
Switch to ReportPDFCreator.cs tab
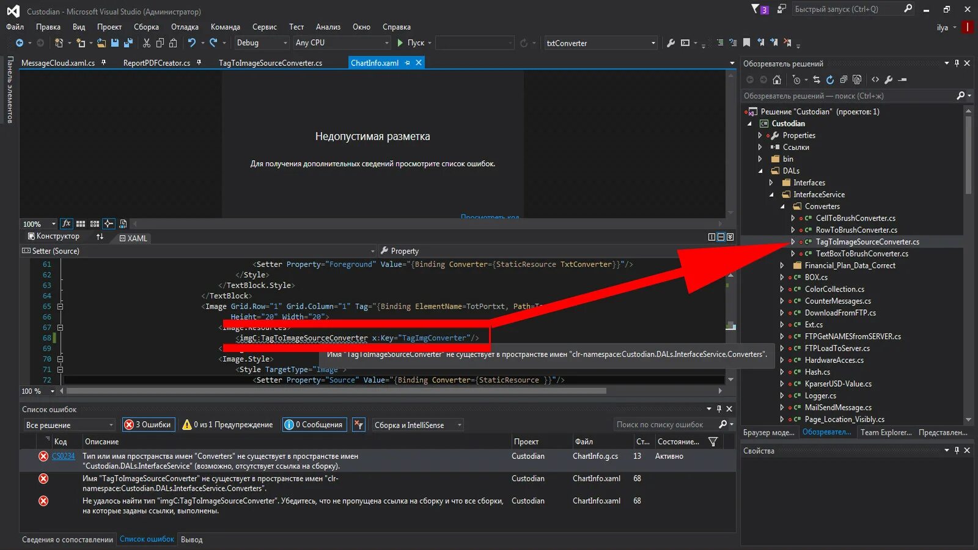156,63
